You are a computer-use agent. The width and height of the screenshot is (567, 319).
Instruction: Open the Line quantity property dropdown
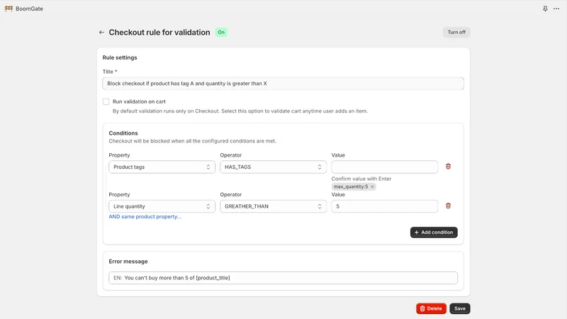pos(162,206)
